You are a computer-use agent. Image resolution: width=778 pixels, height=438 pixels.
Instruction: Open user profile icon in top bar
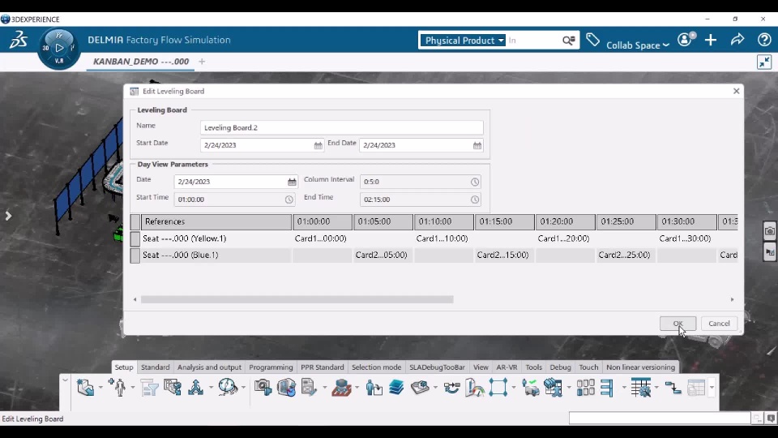pos(686,39)
